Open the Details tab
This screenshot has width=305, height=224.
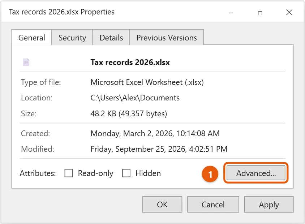[111, 38]
